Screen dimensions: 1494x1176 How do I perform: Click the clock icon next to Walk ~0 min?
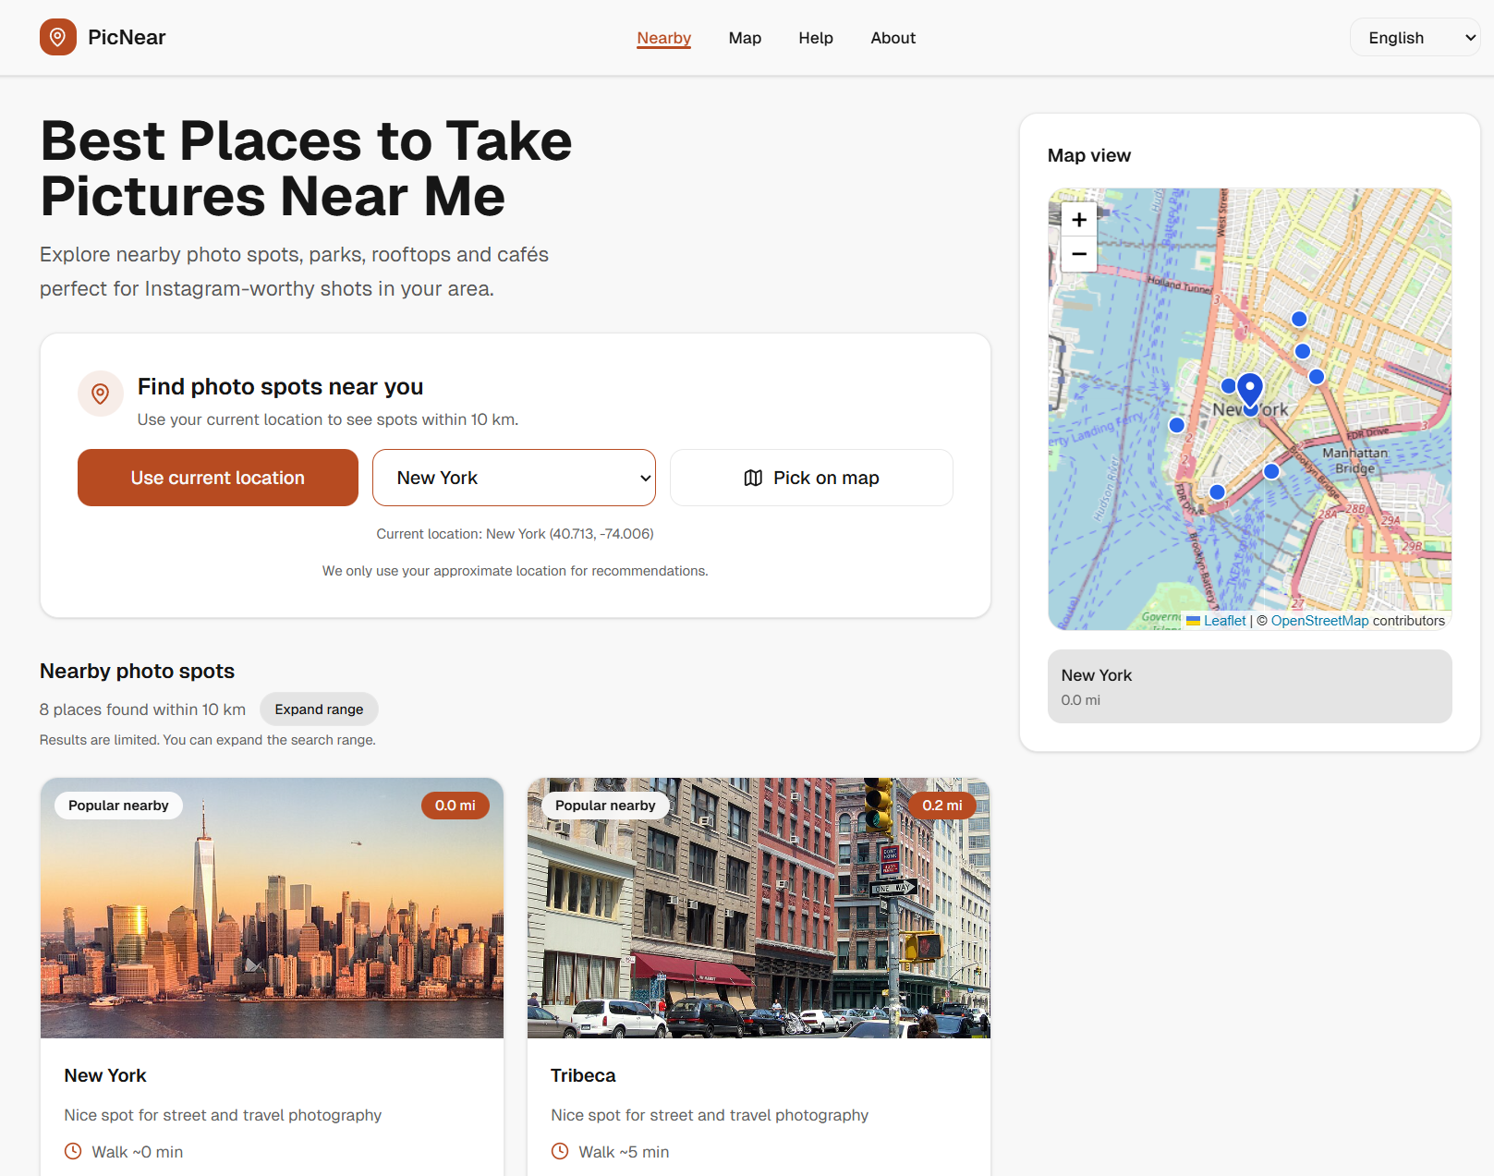click(x=72, y=1151)
